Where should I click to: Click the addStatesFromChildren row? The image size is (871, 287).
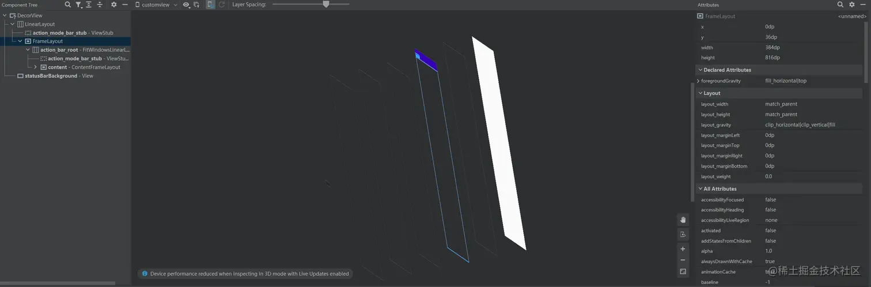tap(779, 241)
